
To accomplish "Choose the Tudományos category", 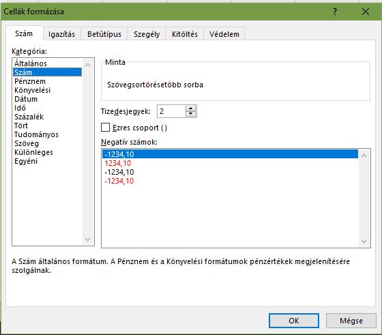I will (48, 134).
